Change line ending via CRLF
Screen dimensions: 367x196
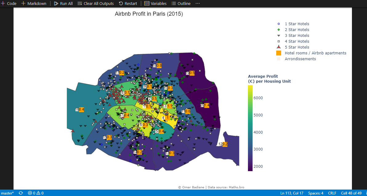(x=332, y=193)
